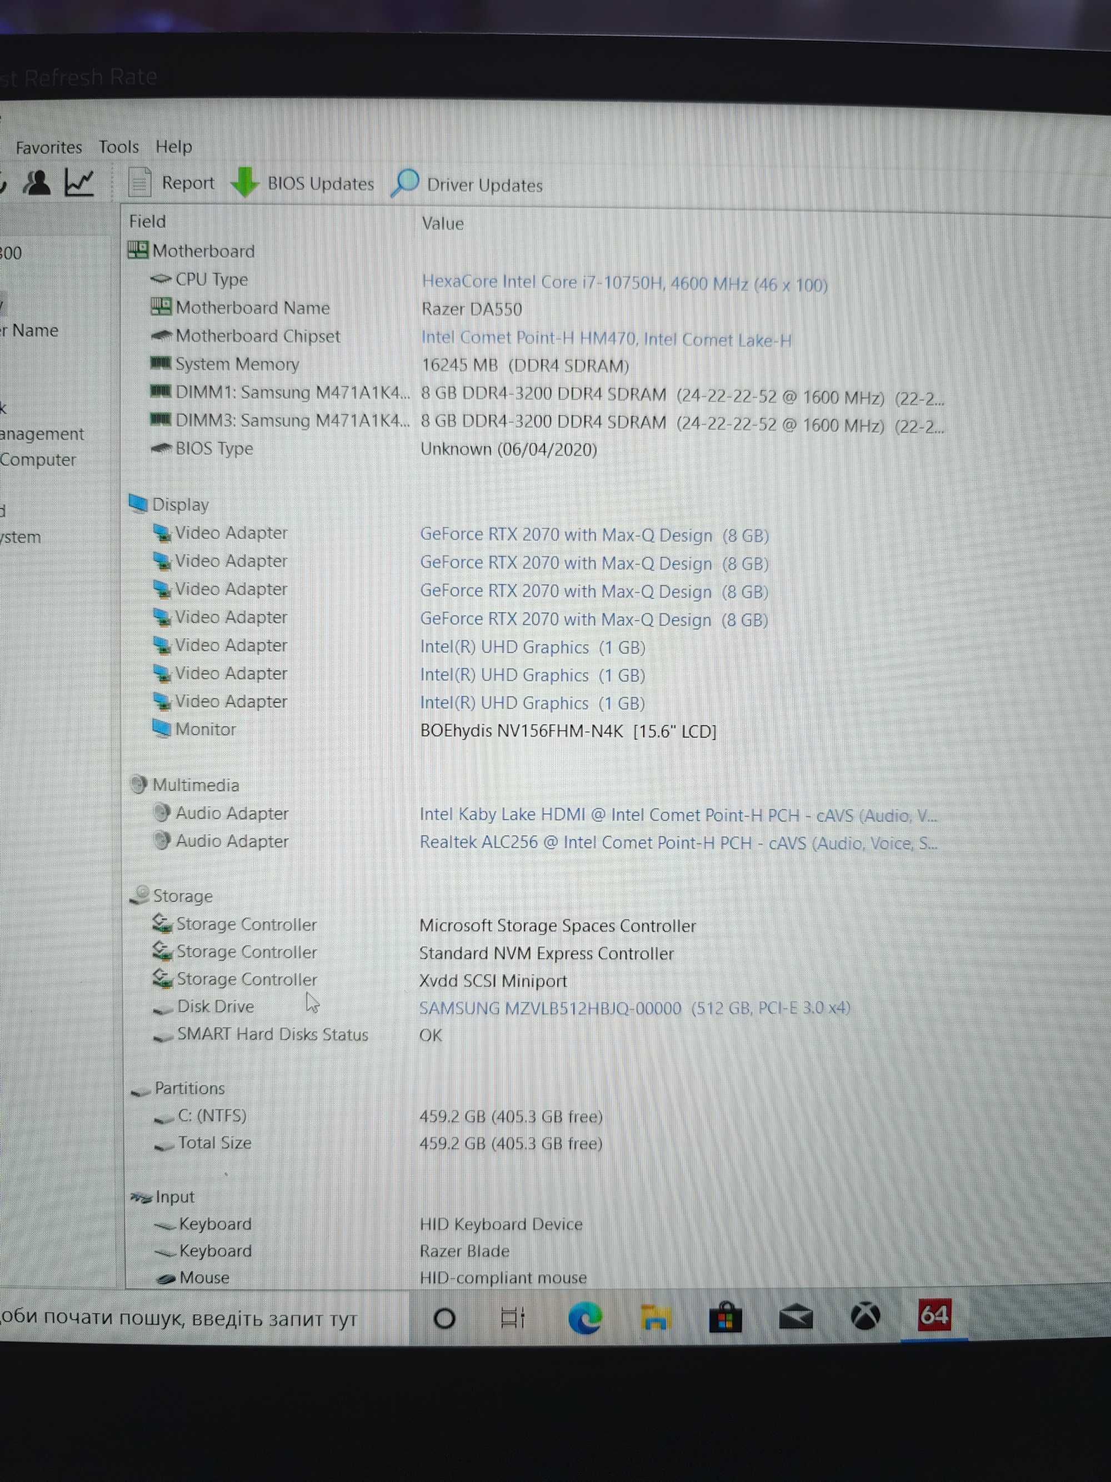1111x1482 pixels.
Task: Open the Mail app from taskbar
Action: [x=795, y=1317]
